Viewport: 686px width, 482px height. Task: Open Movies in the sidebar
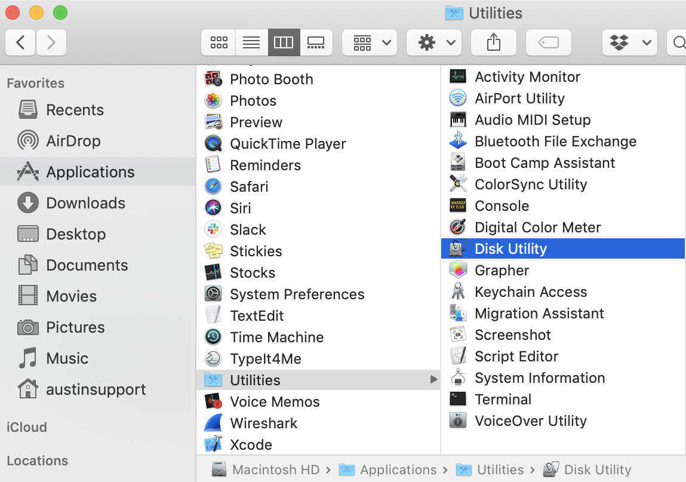coord(98,296)
